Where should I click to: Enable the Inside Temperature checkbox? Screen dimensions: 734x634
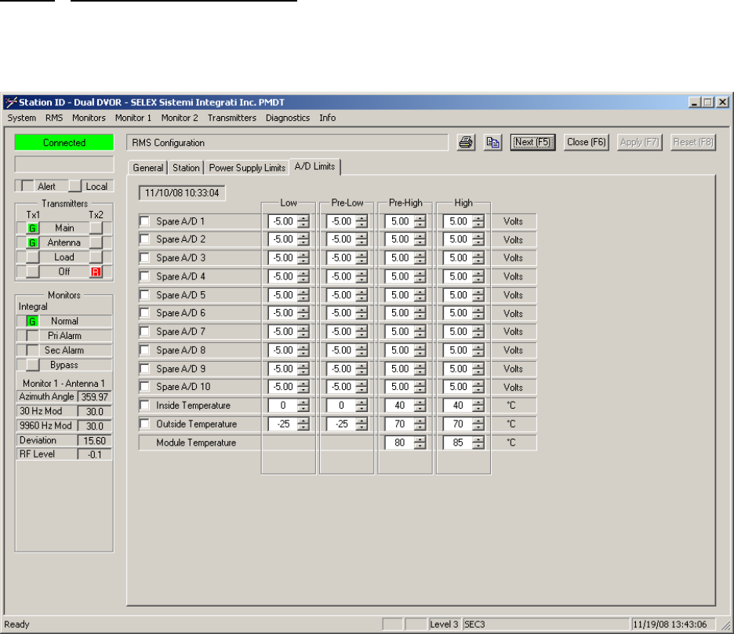pyautogui.click(x=145, y=405)
